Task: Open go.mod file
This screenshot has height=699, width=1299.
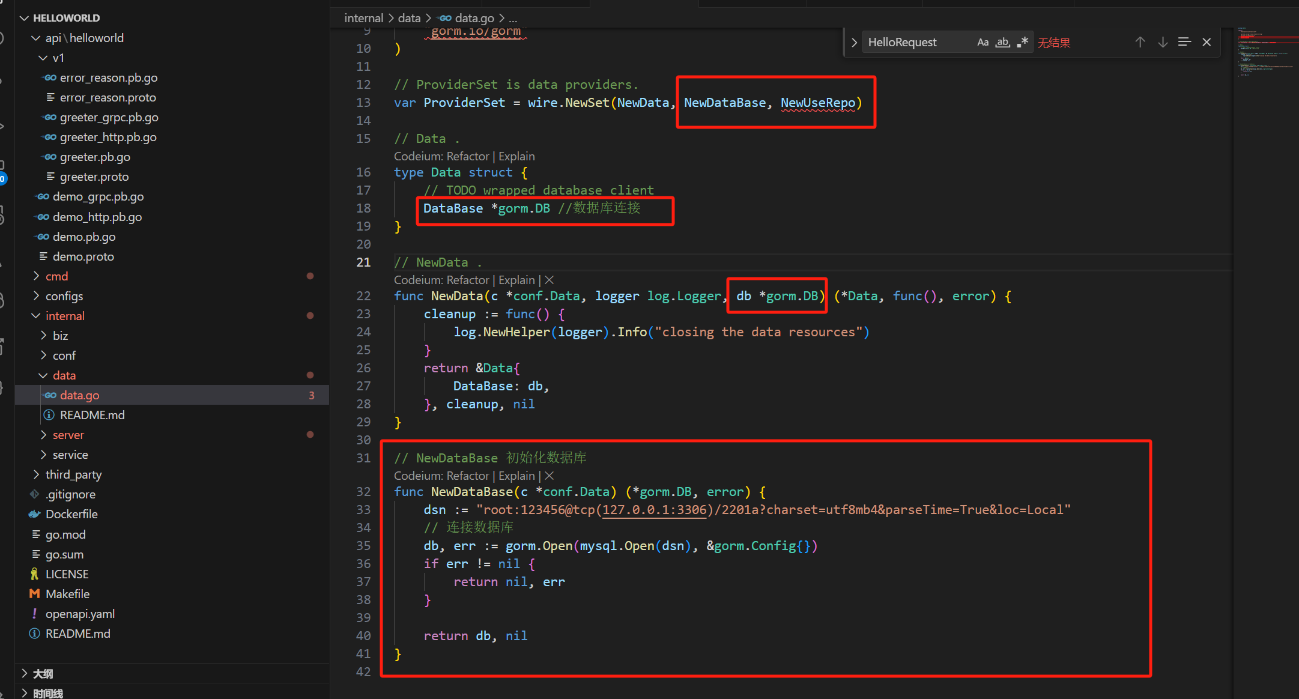Action: 65,534
